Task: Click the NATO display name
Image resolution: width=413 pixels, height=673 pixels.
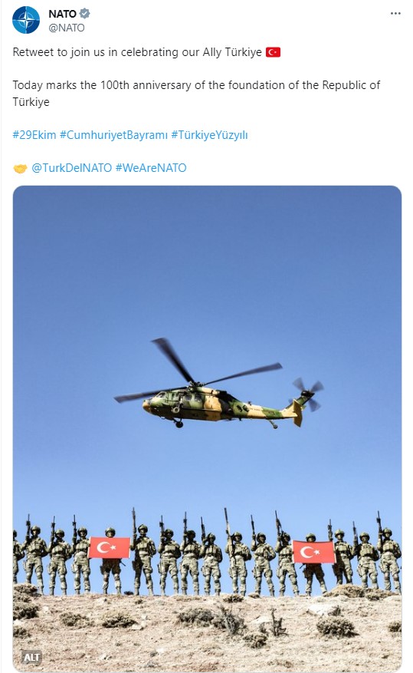Action: click(62, 14)
